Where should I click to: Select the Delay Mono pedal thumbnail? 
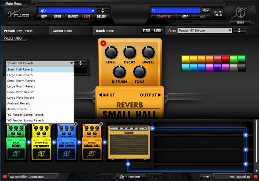pos(16,142)
